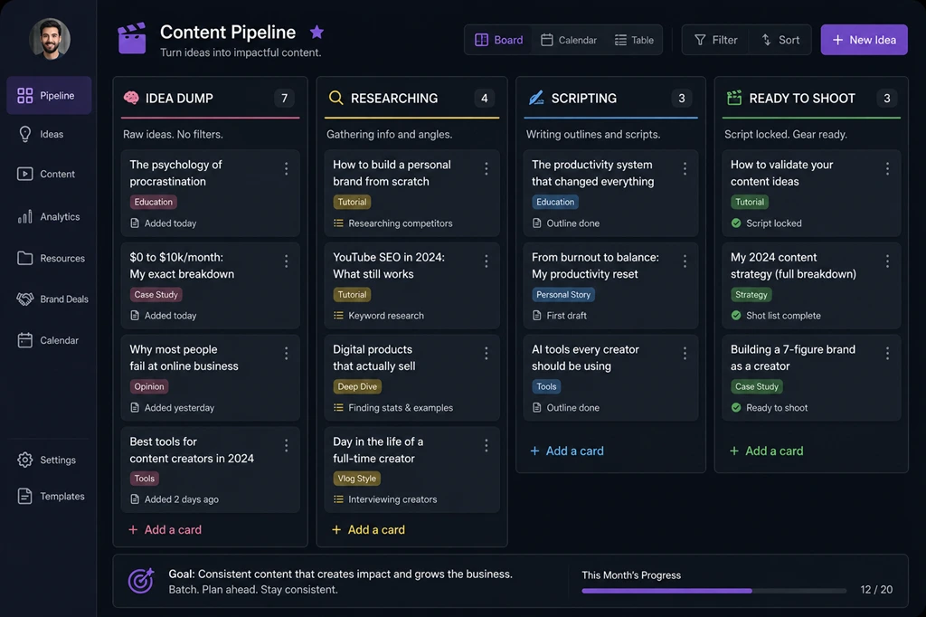The width and height of the screenshot is (926, 617).
Task: Click the magnifier icon on Researching column
Action: pos(336,98)
